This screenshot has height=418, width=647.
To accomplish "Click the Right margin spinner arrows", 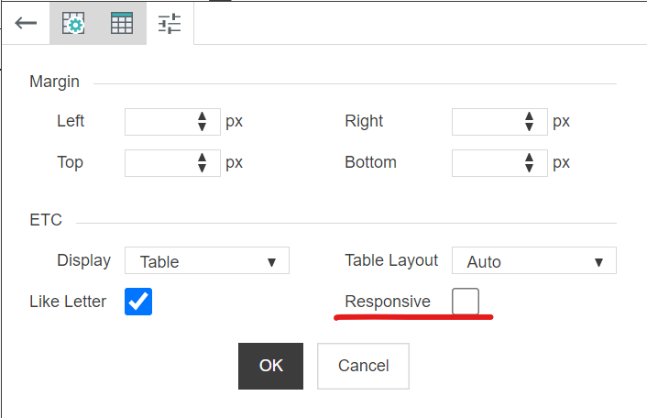I will [x=529, y=122].
